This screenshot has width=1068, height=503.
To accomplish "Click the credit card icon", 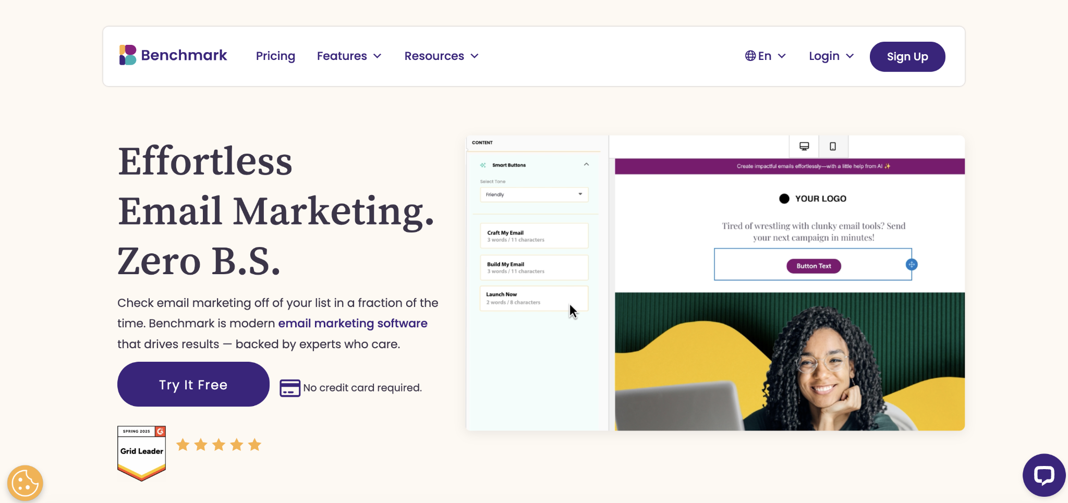I will 289,387.
